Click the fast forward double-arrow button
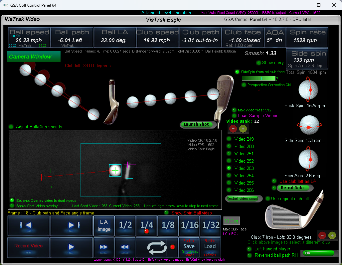Viewport: 342px width, 265px height. pyautogui.click(x=104, y=247)
